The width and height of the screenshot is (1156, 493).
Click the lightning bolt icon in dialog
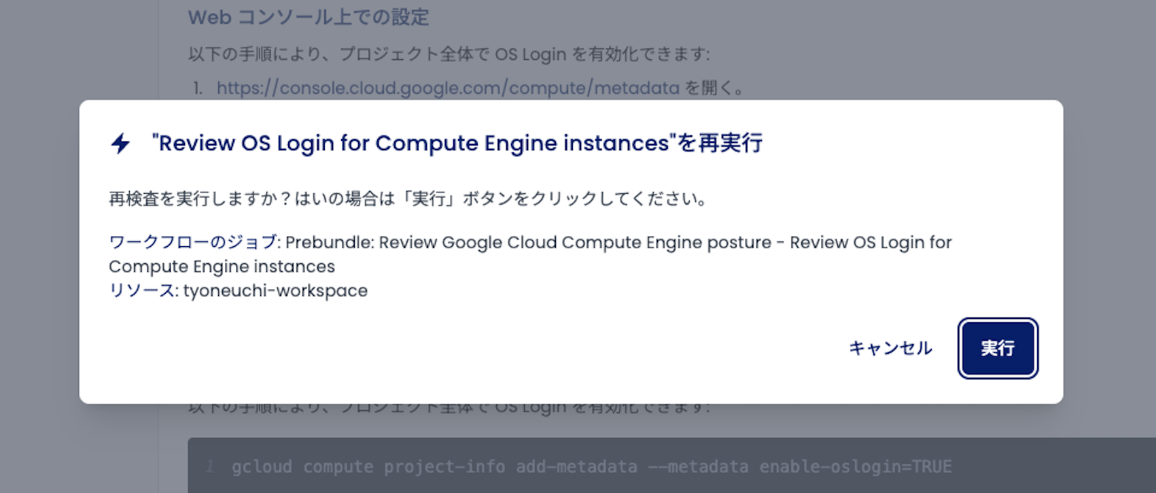click(x=120, y=143)
